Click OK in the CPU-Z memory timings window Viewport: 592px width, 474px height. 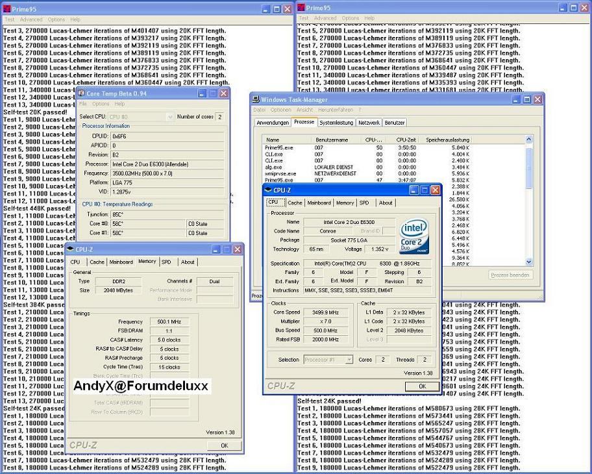point(224,445)
